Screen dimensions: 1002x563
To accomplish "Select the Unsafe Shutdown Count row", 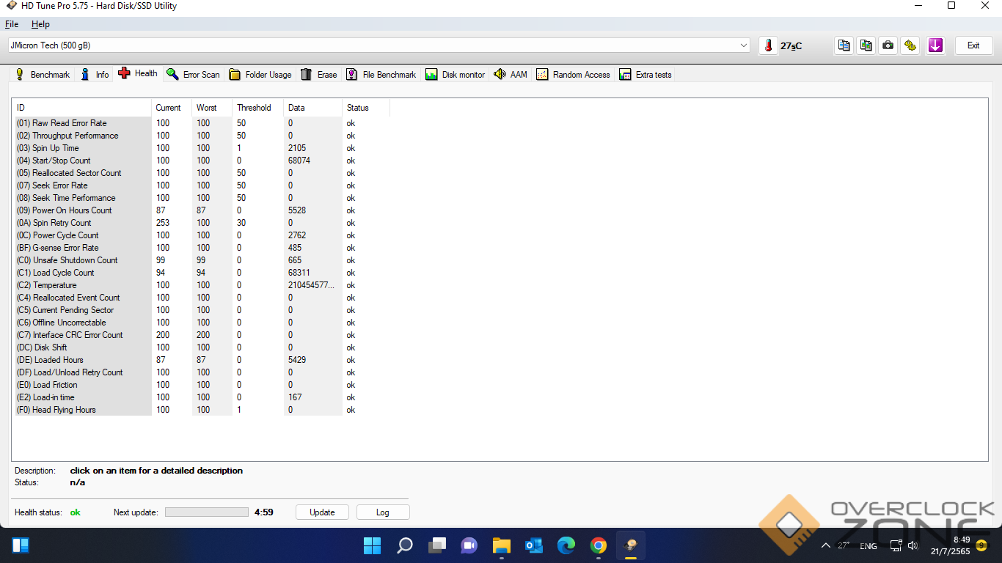I will pyautogui.click(x=202, y=260).
